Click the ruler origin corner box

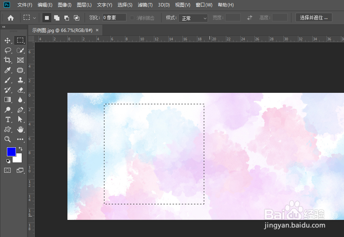click(x=31, y=39)
